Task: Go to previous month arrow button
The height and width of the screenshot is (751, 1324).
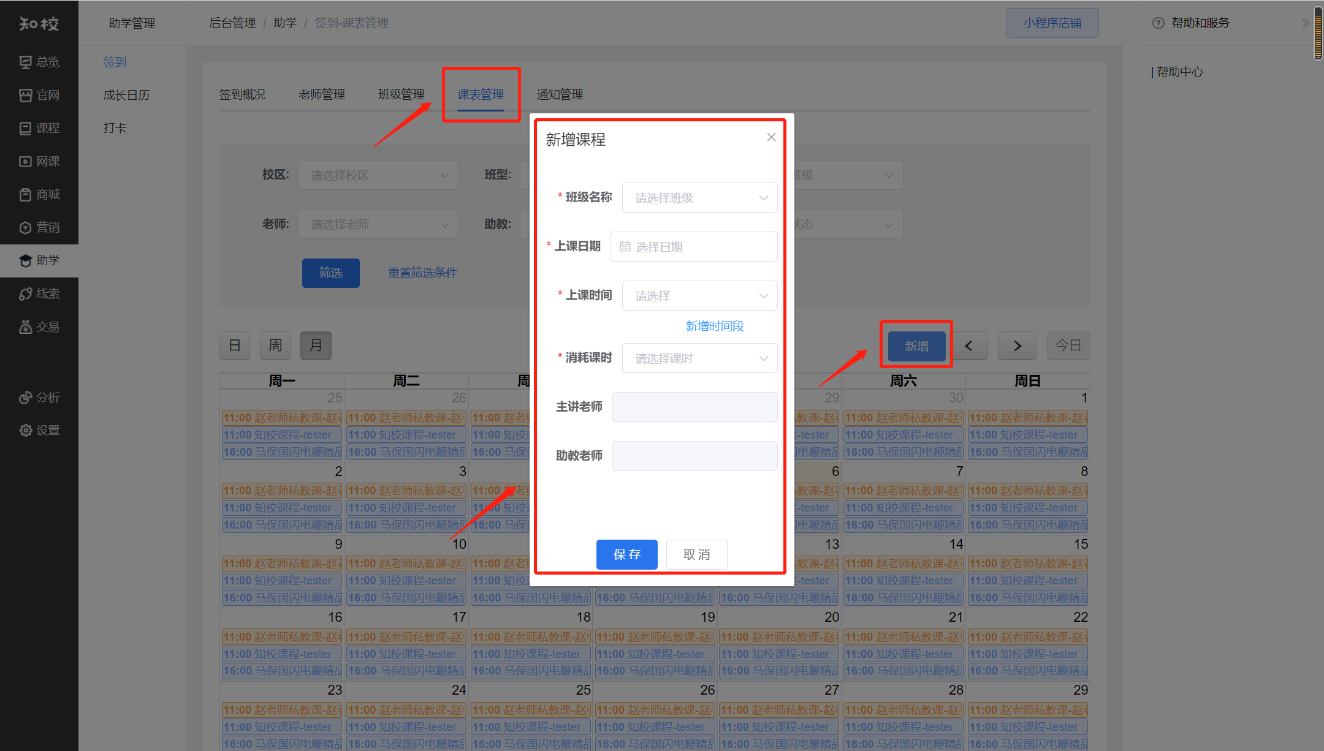Action: point(968,346)
